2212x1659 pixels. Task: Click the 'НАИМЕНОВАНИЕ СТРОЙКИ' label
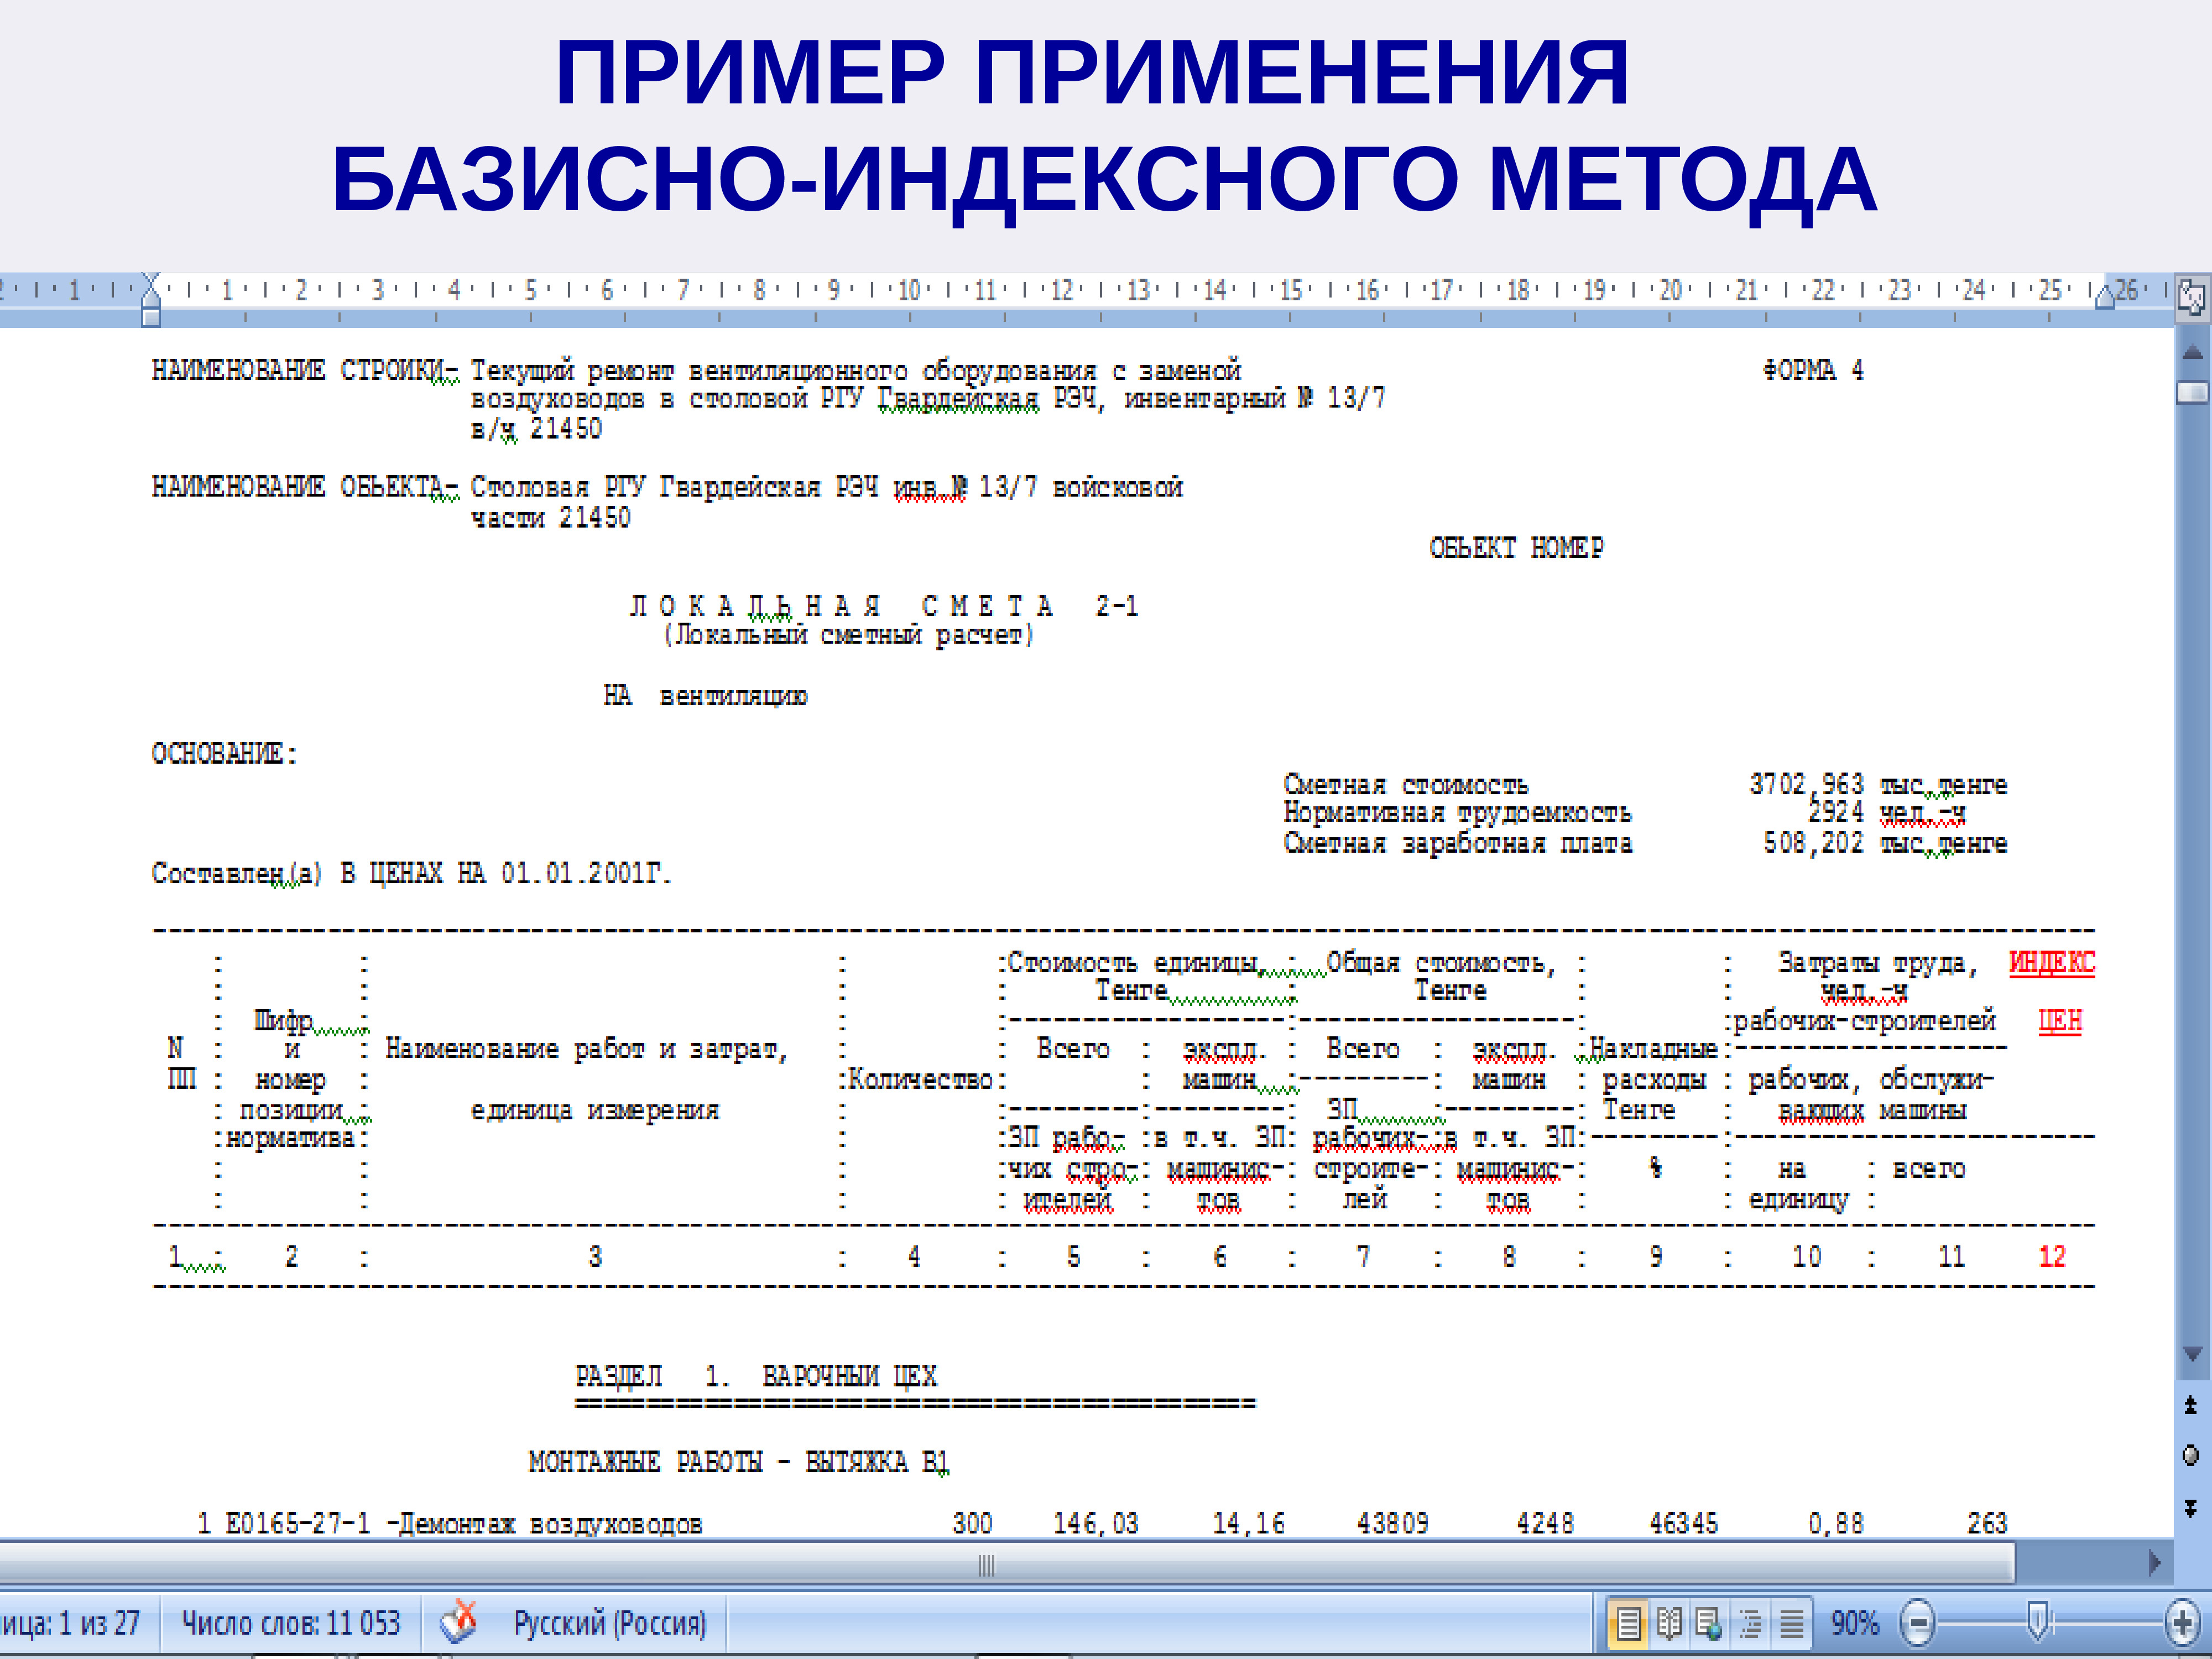point(297,371)
